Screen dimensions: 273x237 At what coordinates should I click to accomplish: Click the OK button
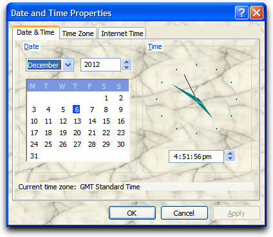132,213
